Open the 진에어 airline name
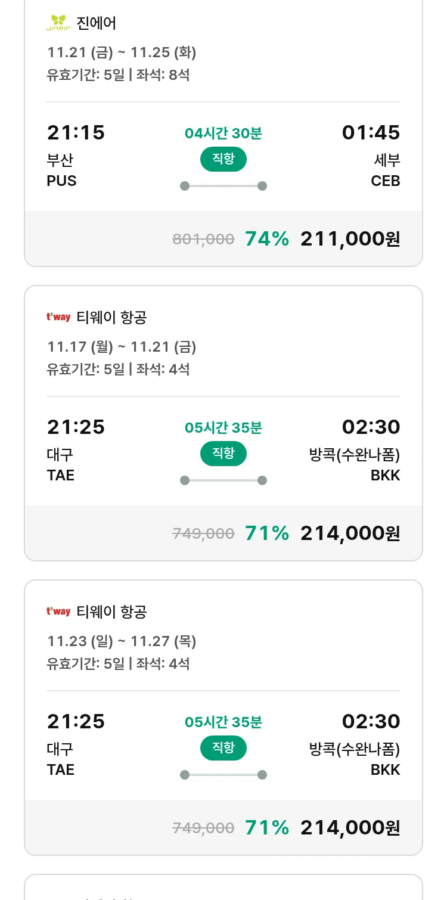 tap(97, 23)
